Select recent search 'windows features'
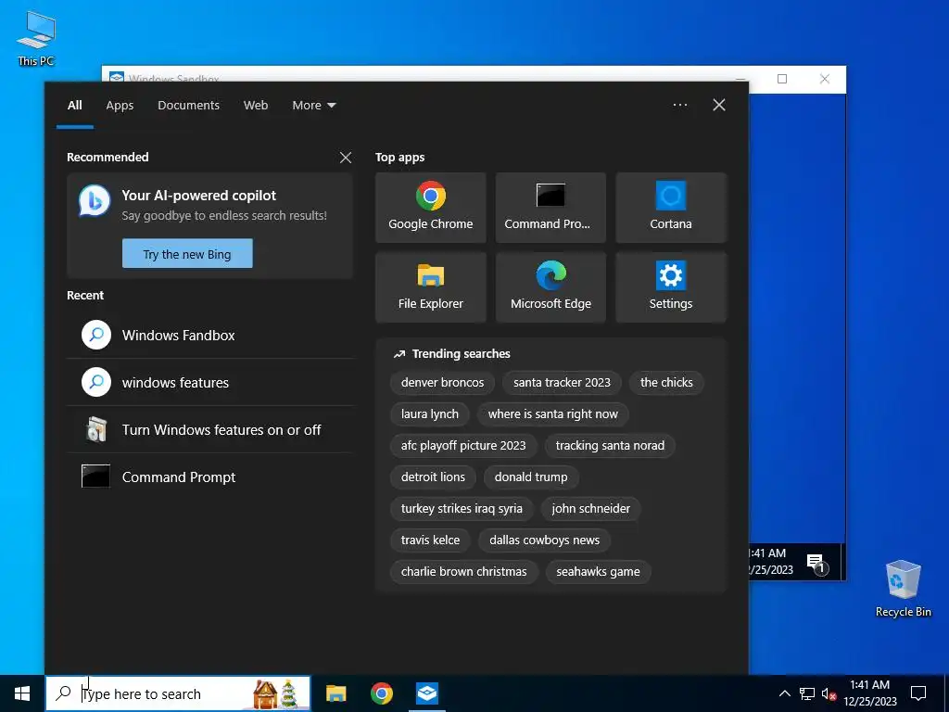This screenshot has height=712, width=949. point(210,383)
